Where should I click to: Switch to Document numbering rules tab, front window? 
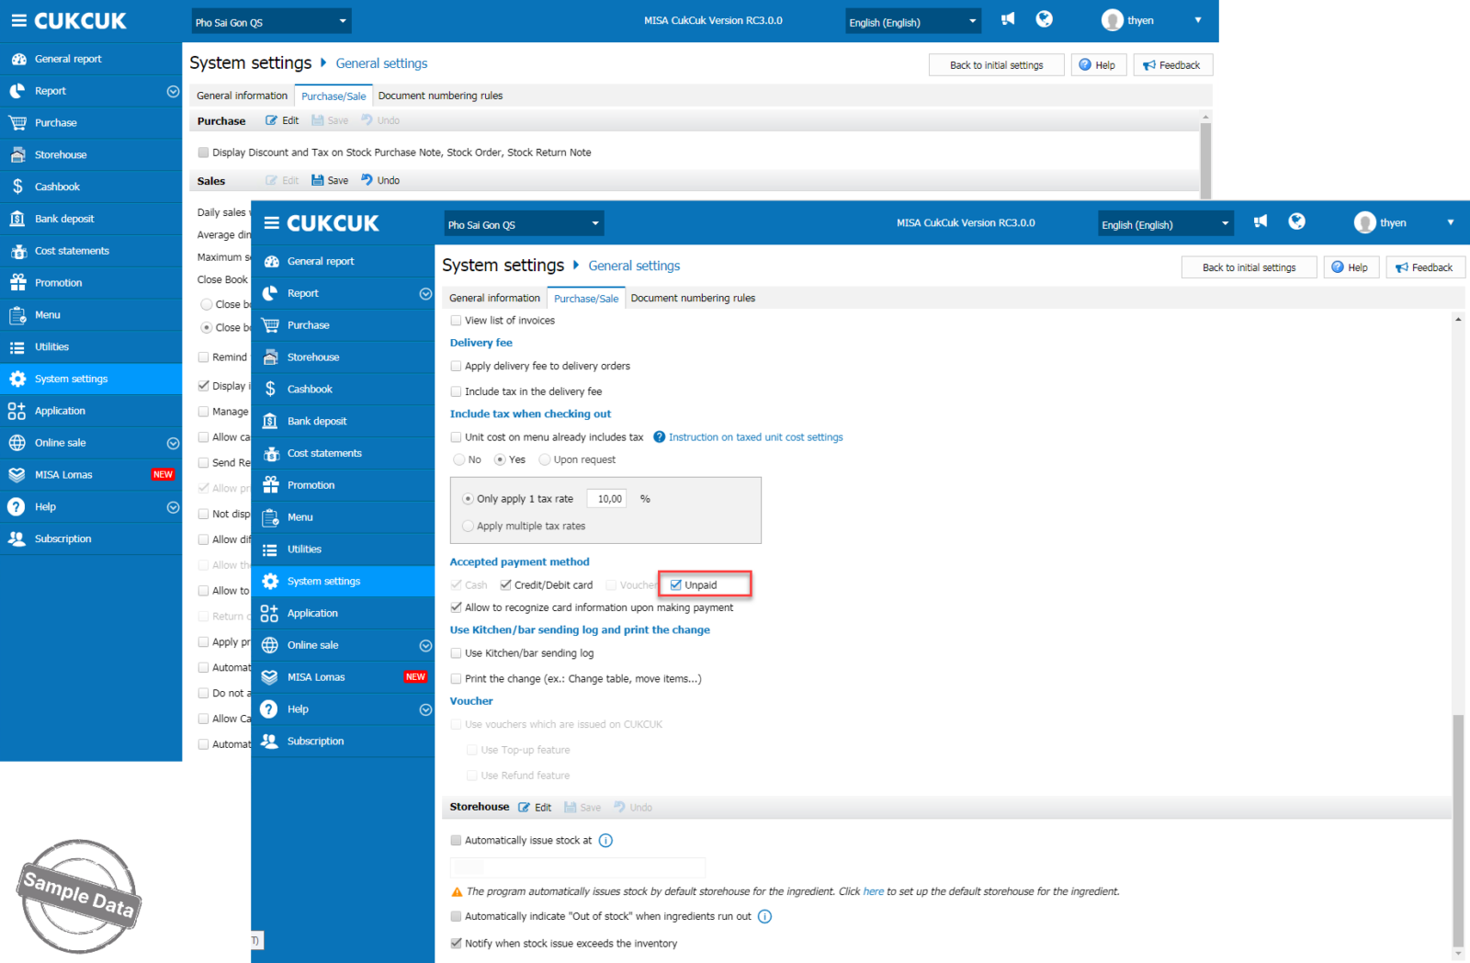pyautogui.click(x=693, y=298)
